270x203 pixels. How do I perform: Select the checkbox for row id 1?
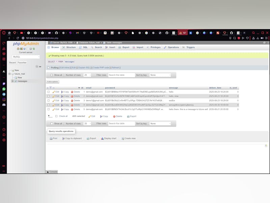(x=49, y=92)
